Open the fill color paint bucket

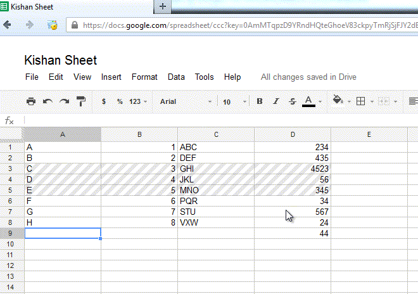coord(338,100)
